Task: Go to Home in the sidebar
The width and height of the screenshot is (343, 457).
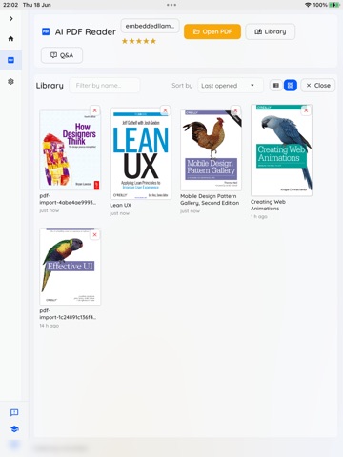Action: [10, 39]
